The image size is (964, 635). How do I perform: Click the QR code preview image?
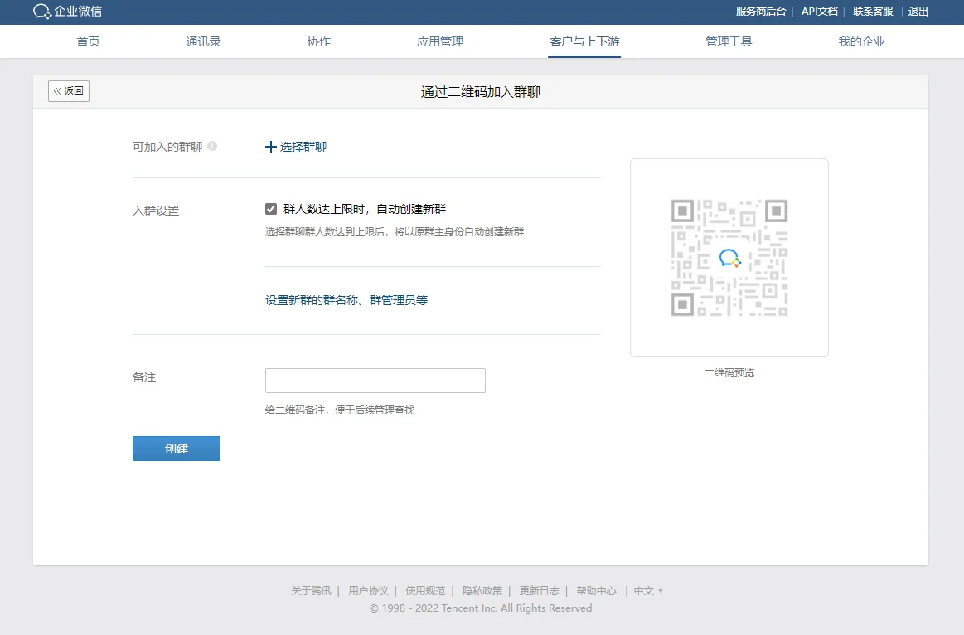729,258
